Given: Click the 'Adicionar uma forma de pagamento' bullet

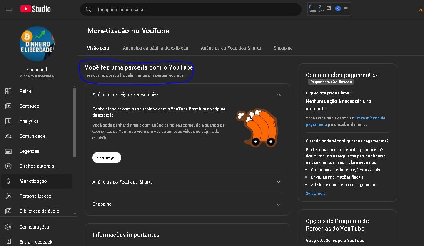Looking at the screenshot, I should point(344,185).
